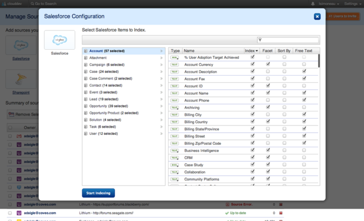Viewport: 364px width, 221px height.
Task: Click the notifications bell icon in the top bar
Action: coord(313,4)
